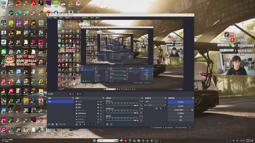Open three-dot menu for 桌面音频 channel
The height and width of the screenshot is (143, 255).
pyautogui.click(x=141, y=120)
